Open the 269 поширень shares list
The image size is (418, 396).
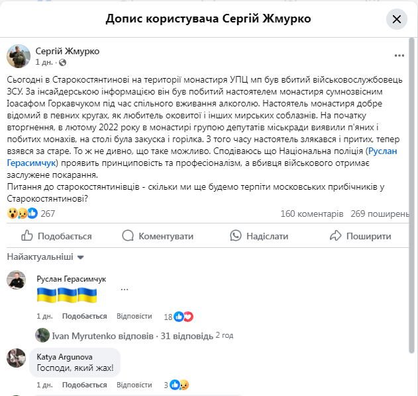pos(380,214)
